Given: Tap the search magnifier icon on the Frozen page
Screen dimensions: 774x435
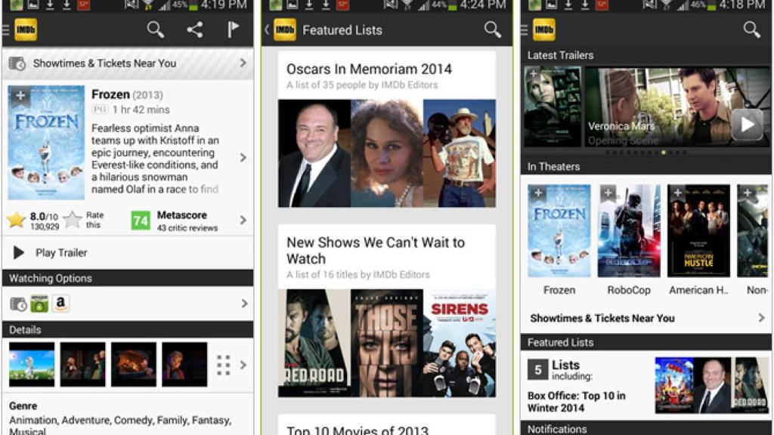Looking at the screenshot, I should tap(155, 30).
